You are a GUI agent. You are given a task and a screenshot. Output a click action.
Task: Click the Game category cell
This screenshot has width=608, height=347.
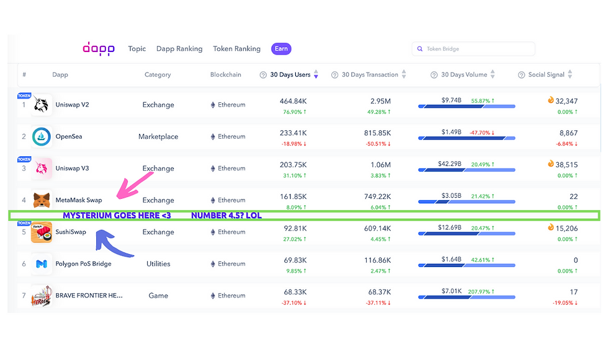pyautogui.click(x=158, y=296)
